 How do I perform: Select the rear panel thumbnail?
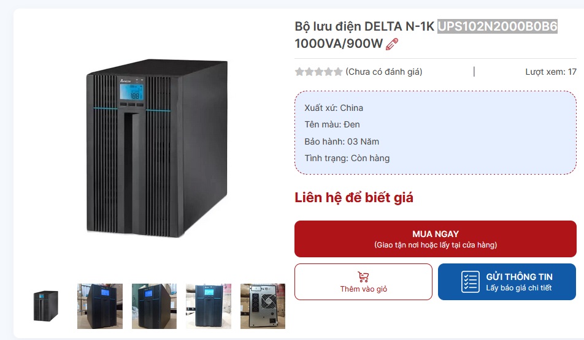click(x=263, y=306)
